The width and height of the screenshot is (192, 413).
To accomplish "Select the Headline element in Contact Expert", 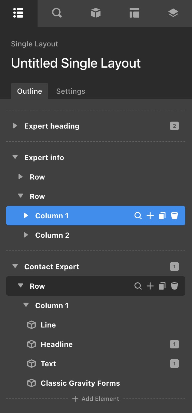I will click(x=57, y=344).
